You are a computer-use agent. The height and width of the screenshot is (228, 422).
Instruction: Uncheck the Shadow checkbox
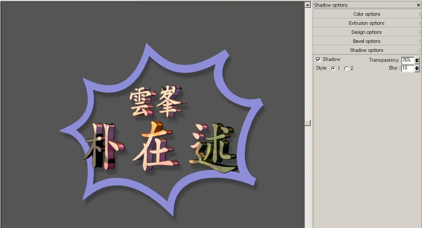[319, 59]
